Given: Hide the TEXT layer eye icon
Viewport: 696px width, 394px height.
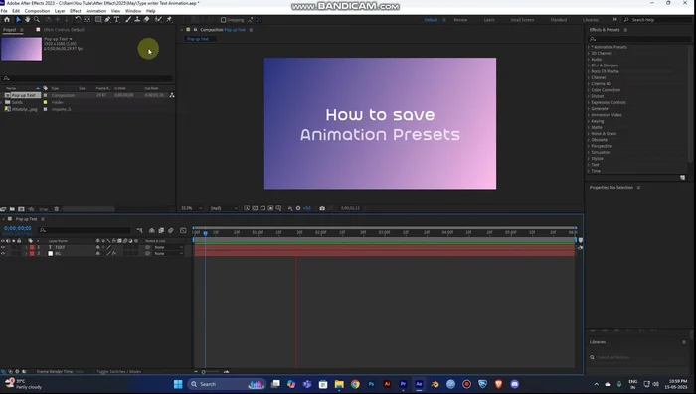Looking at the screenshot, I should point(3,247).
